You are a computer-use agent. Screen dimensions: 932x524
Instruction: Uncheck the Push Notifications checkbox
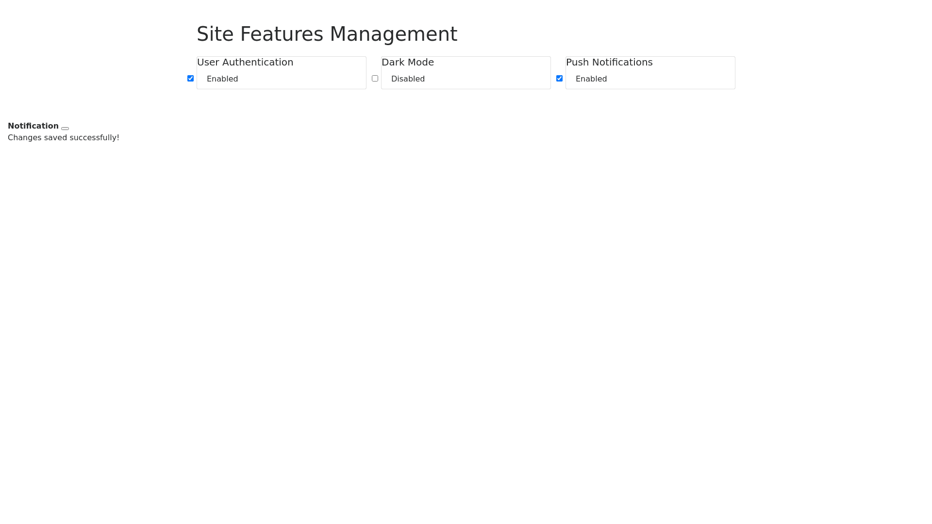tap(559, 78)
